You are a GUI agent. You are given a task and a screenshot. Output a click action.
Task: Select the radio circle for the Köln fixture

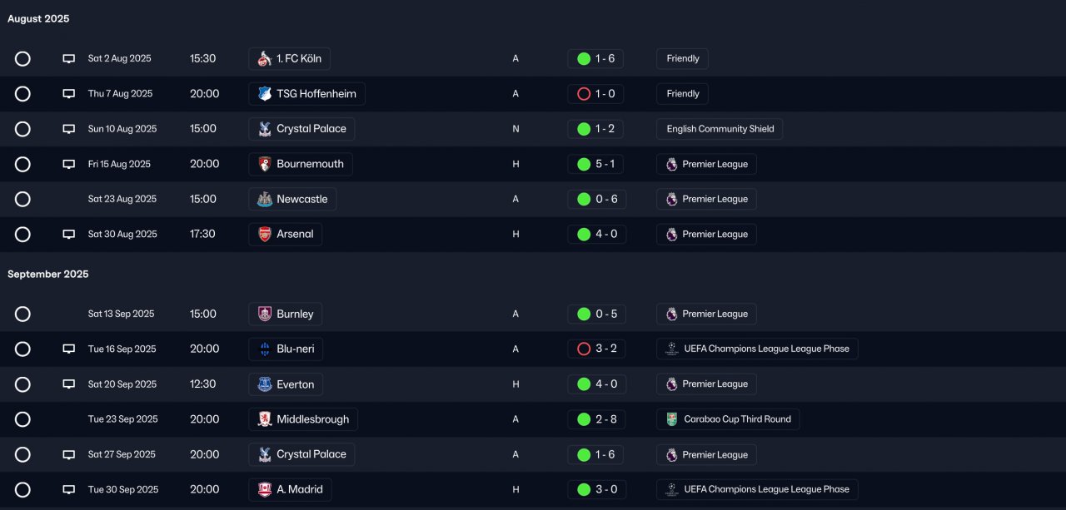click(22, 59)
